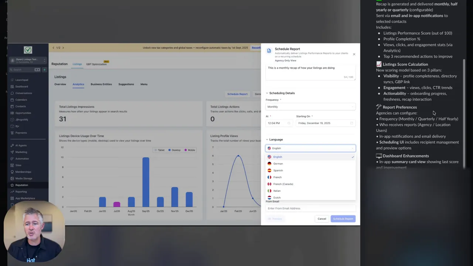The image size is (473, 266).
Task: Switch to the Business Entities tab
Action: coord(101,84)
